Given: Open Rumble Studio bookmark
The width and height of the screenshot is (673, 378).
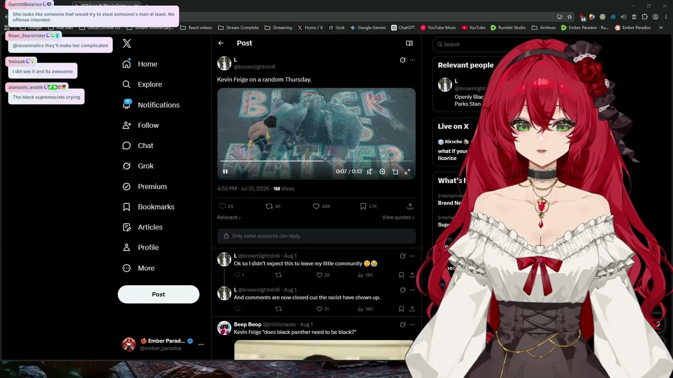Looking at the screenshot, I should [x=508, y=28].
